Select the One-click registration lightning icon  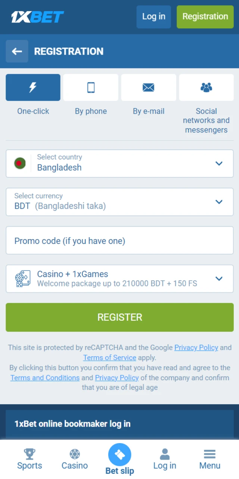(x=33, y=87)
